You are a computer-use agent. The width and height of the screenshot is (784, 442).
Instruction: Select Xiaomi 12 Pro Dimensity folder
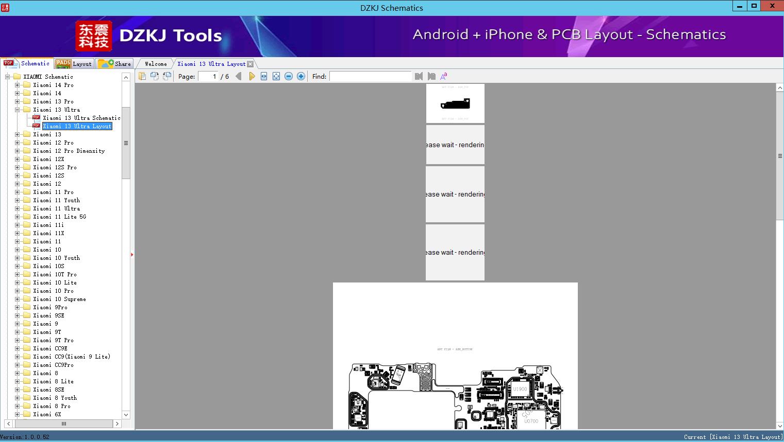click(x=69, y=151)
